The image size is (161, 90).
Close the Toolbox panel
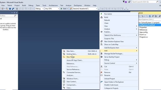[x=16, y=13]
